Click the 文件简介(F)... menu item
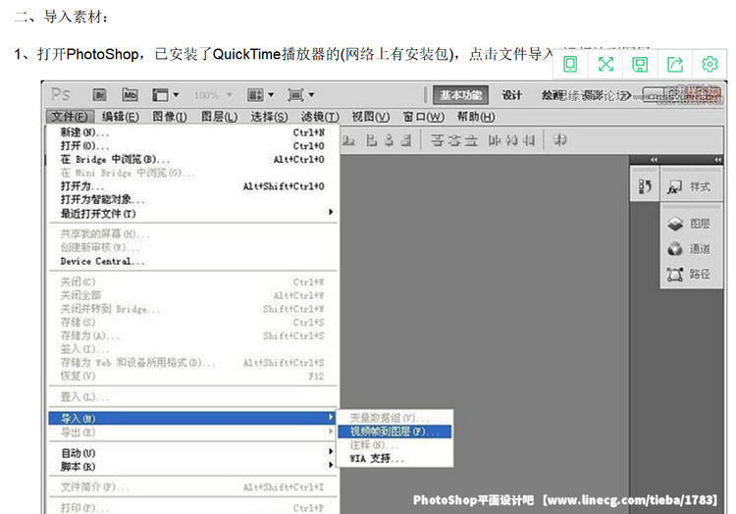736x514 pixels. click(192, 488)
